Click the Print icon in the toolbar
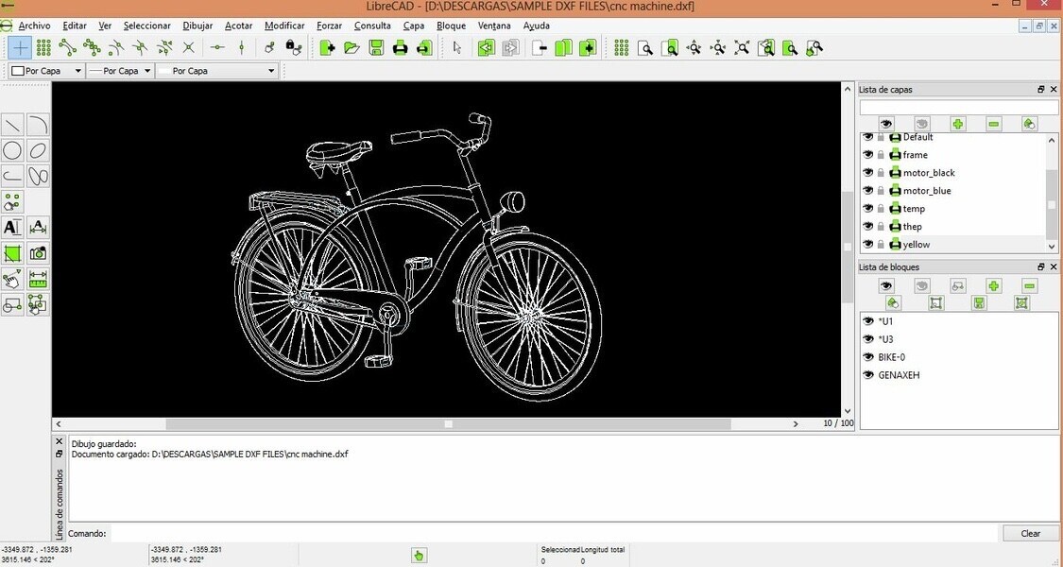 [399, 47]
